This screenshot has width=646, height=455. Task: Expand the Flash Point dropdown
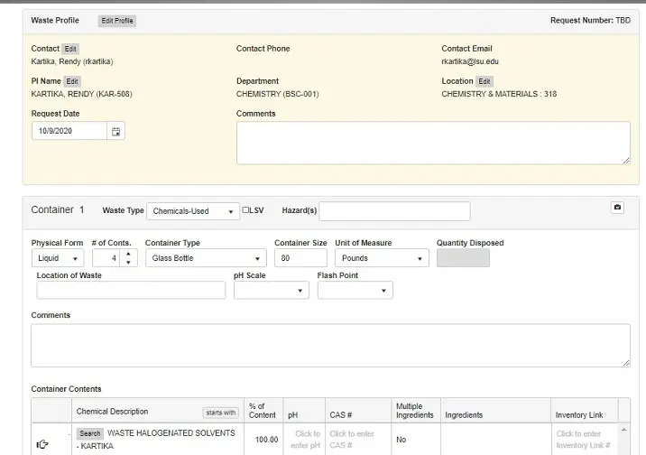tap(355, 291)
